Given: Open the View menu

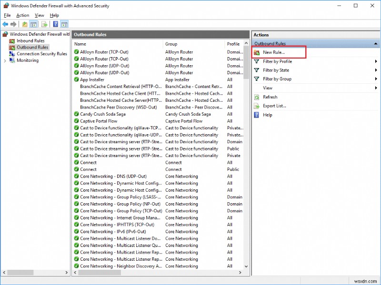Looking at the screenshot, I should (x=39, y=15).
